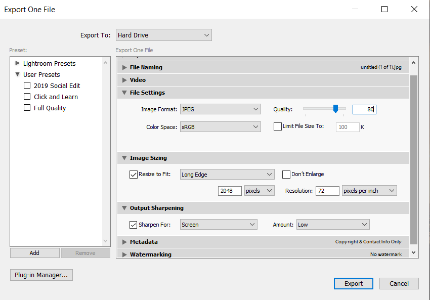Open the Resize to Fit dropdown
This screenshot has width=430, height=300.
click(227, 174)
